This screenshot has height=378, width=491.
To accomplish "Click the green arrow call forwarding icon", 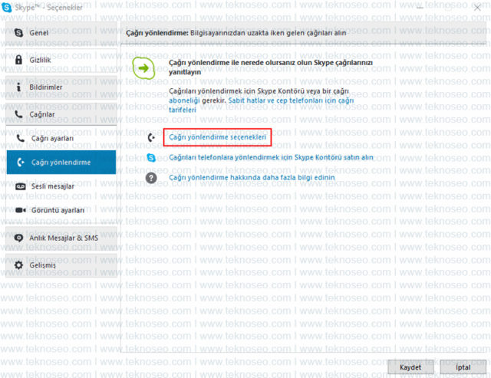I will (x=143, y=67).
